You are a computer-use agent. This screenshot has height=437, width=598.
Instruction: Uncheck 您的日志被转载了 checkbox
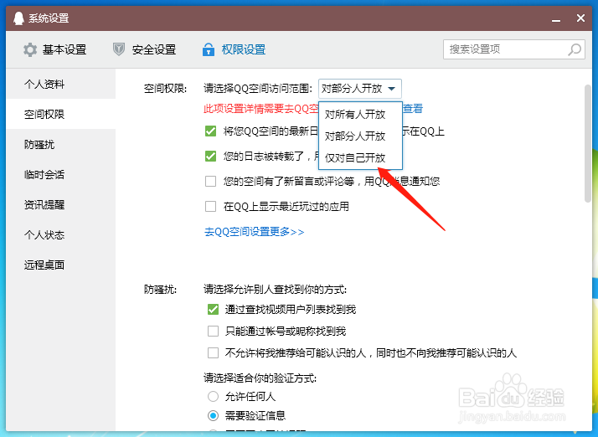coord(210,156)
